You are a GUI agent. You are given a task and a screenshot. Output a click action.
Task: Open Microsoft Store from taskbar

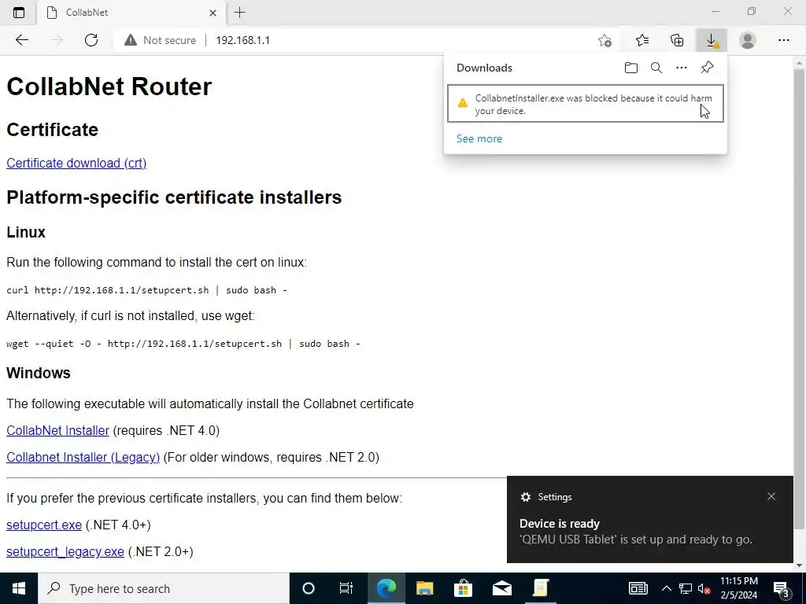(463, 588)
